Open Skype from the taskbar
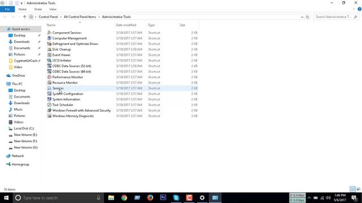362x203 pixels. tap(176, 198)
